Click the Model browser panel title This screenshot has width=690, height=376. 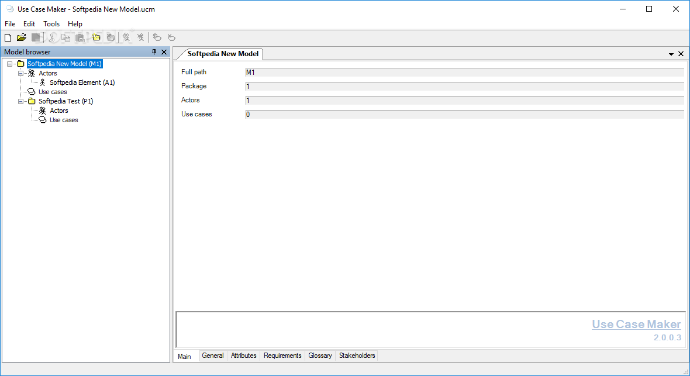(x=27, y=52)
